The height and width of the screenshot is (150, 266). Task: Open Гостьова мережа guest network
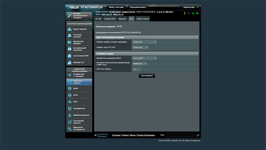point(79,36)
